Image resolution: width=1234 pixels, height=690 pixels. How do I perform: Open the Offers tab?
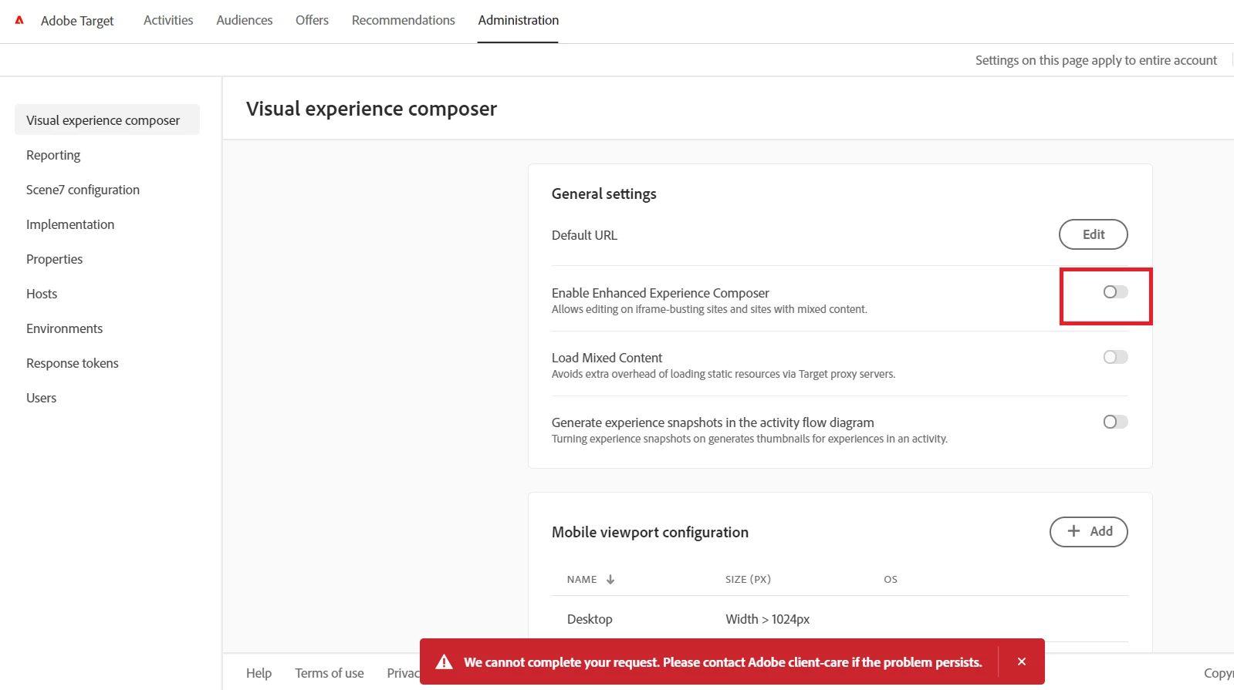click(312, 20)
